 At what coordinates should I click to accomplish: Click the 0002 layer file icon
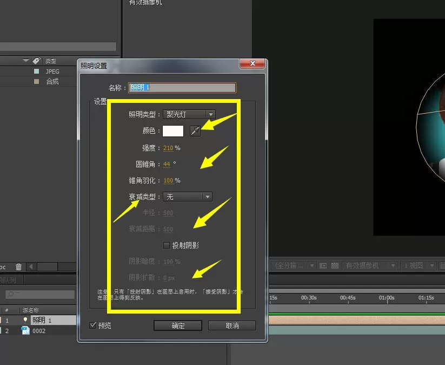(25, 330)
